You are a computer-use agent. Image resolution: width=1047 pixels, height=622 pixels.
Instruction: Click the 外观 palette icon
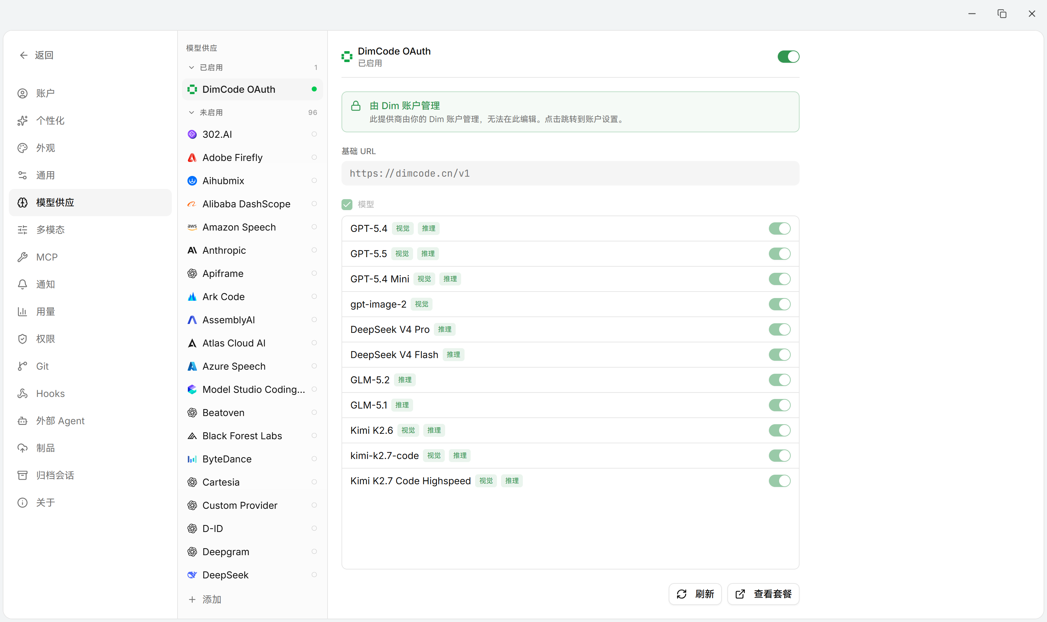22,148
